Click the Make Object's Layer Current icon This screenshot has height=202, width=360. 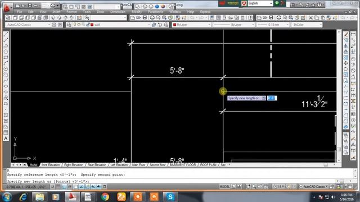point(154,25)
